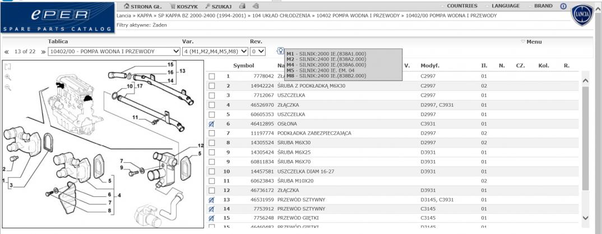Toggle marked checkbox for part 7753912
The width and height of the screenshot is (602, 234).
(211, 209)
